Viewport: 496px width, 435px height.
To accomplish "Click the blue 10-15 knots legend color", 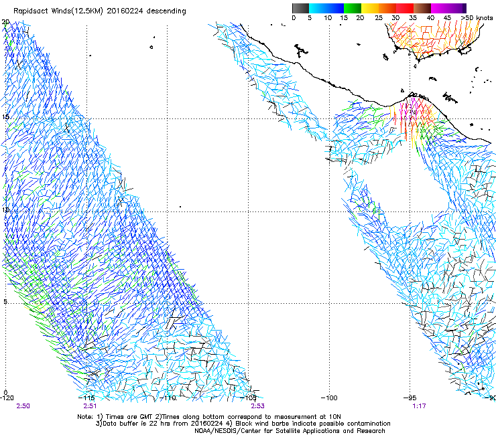I will pos(335,8).
